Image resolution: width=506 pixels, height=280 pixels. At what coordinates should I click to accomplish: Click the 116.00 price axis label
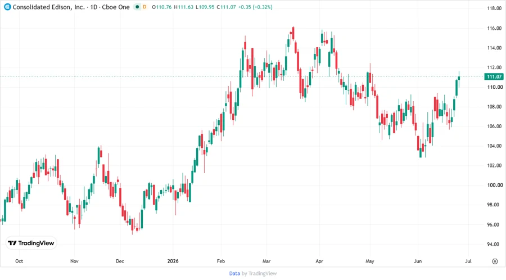[x=494, y=28]
